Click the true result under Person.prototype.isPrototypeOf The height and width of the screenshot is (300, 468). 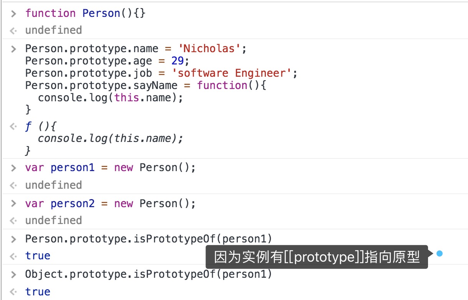click(x=38, y=256)
